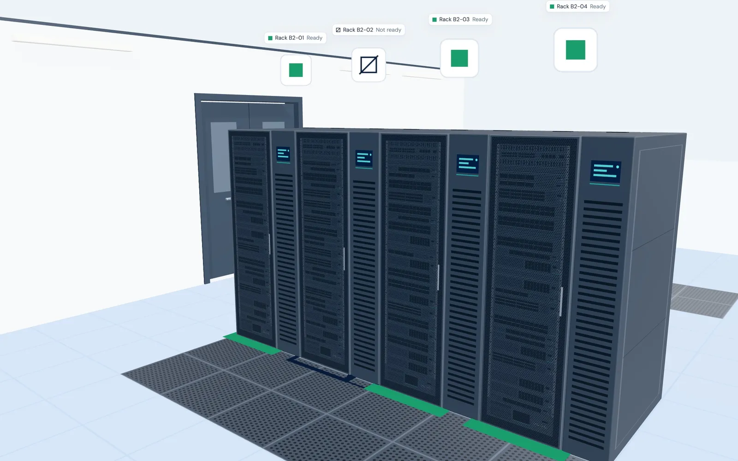Select the Rack B2-02 Not ready label
The height and width of the screenshot is (461, 738).
(369, 30)
